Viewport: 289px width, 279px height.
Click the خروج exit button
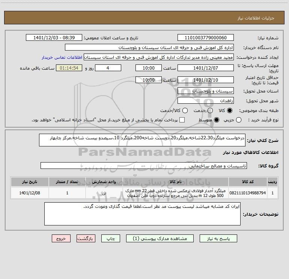pyautogui.click(x=61, y=238)
